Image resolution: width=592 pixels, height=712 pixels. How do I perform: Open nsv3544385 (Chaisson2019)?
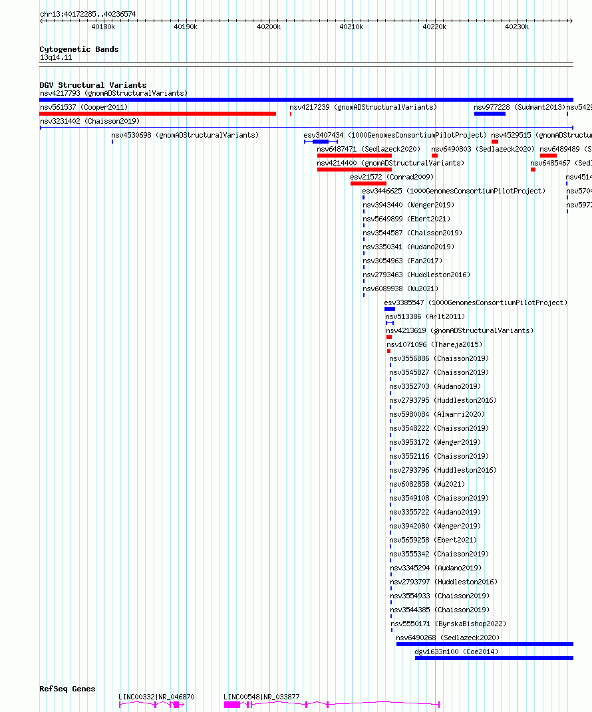pos(440,610)
